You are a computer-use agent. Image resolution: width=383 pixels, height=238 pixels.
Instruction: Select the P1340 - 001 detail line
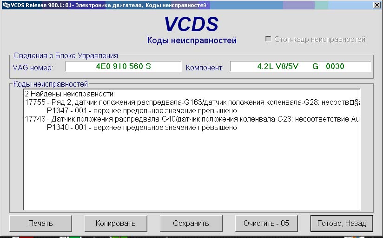[x=142, y=128]
